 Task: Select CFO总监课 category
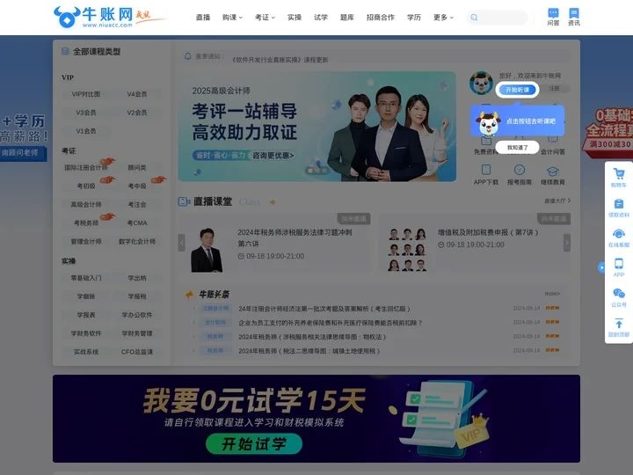click(x=137, y=352)
